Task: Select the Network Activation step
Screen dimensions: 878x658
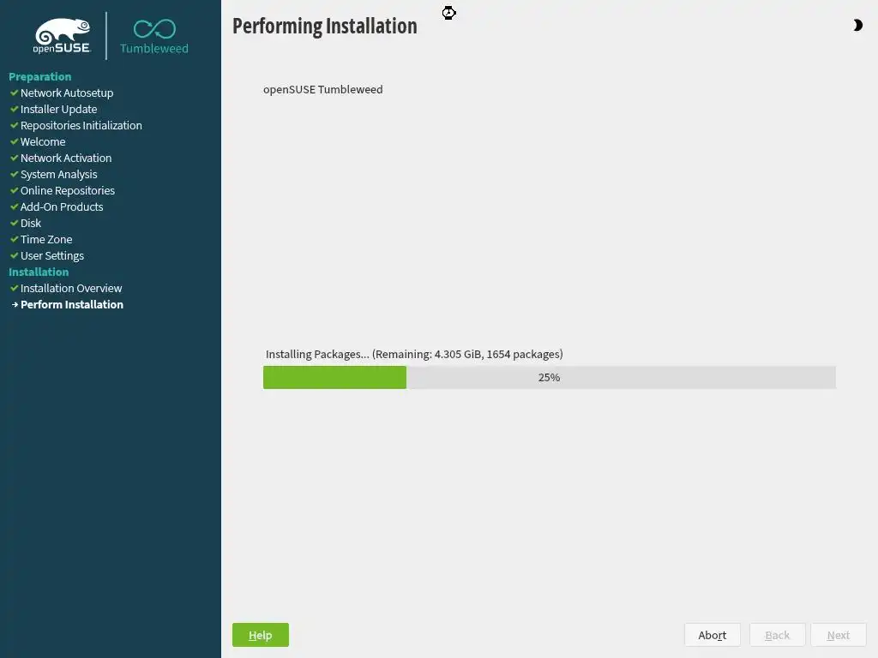Action: (x=66, y=158)
